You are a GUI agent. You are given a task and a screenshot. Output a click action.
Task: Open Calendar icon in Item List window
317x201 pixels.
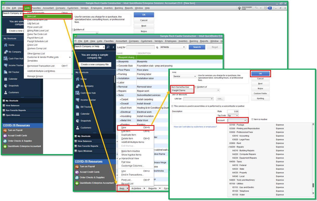click(77, 114)
